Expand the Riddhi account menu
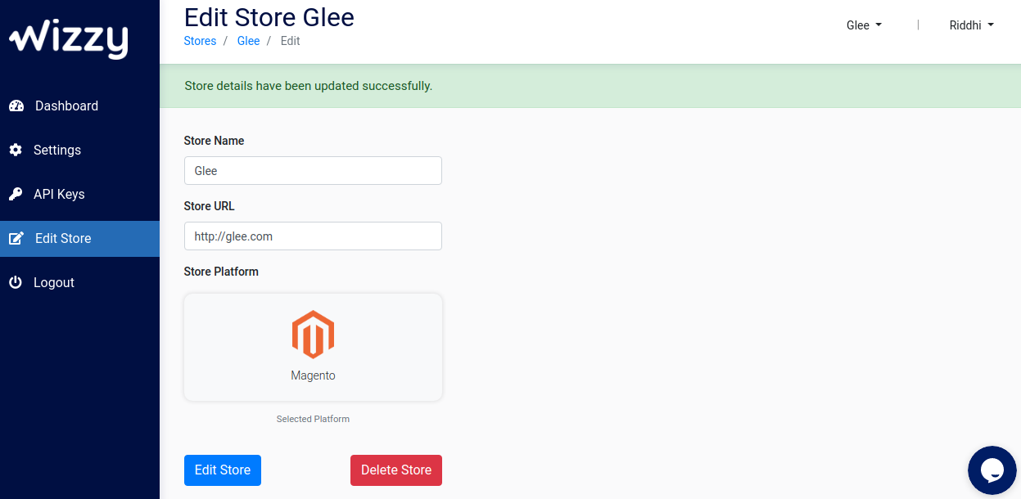 (972, 25)
